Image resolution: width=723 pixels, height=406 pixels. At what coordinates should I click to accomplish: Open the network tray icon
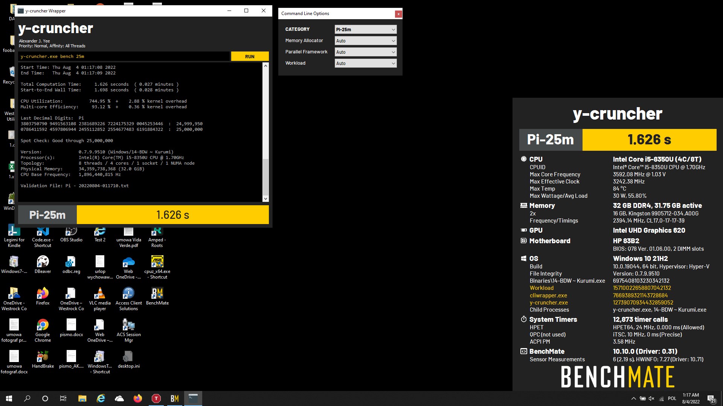(661, 398)
